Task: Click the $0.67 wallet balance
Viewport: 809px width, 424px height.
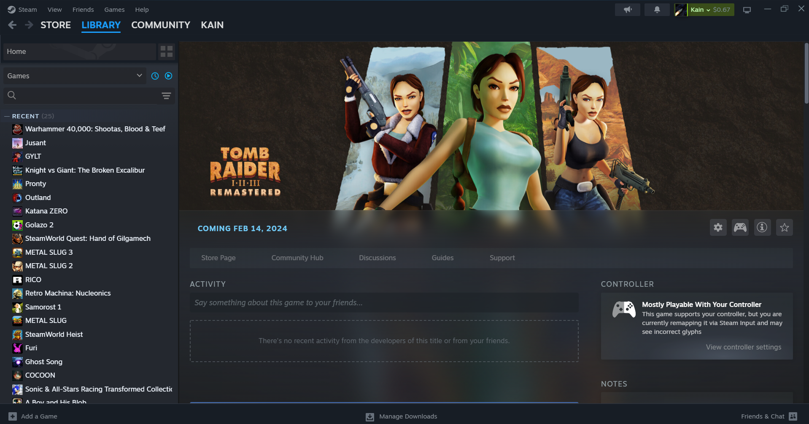Action: (722, 10)
